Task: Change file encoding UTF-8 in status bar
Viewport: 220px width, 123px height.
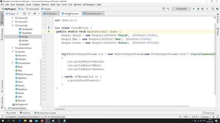Action: click(x=195, y=117)
